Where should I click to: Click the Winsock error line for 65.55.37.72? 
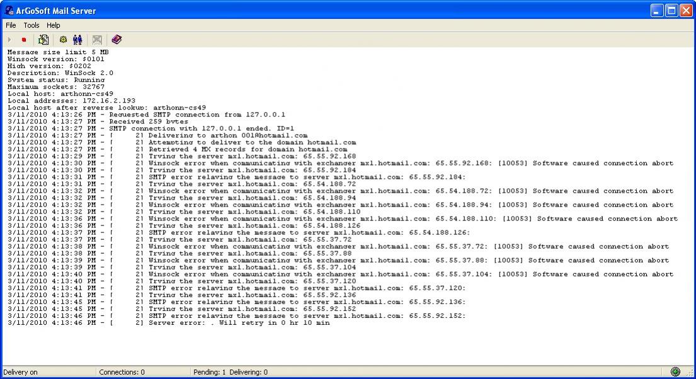[x=338, y=247]
